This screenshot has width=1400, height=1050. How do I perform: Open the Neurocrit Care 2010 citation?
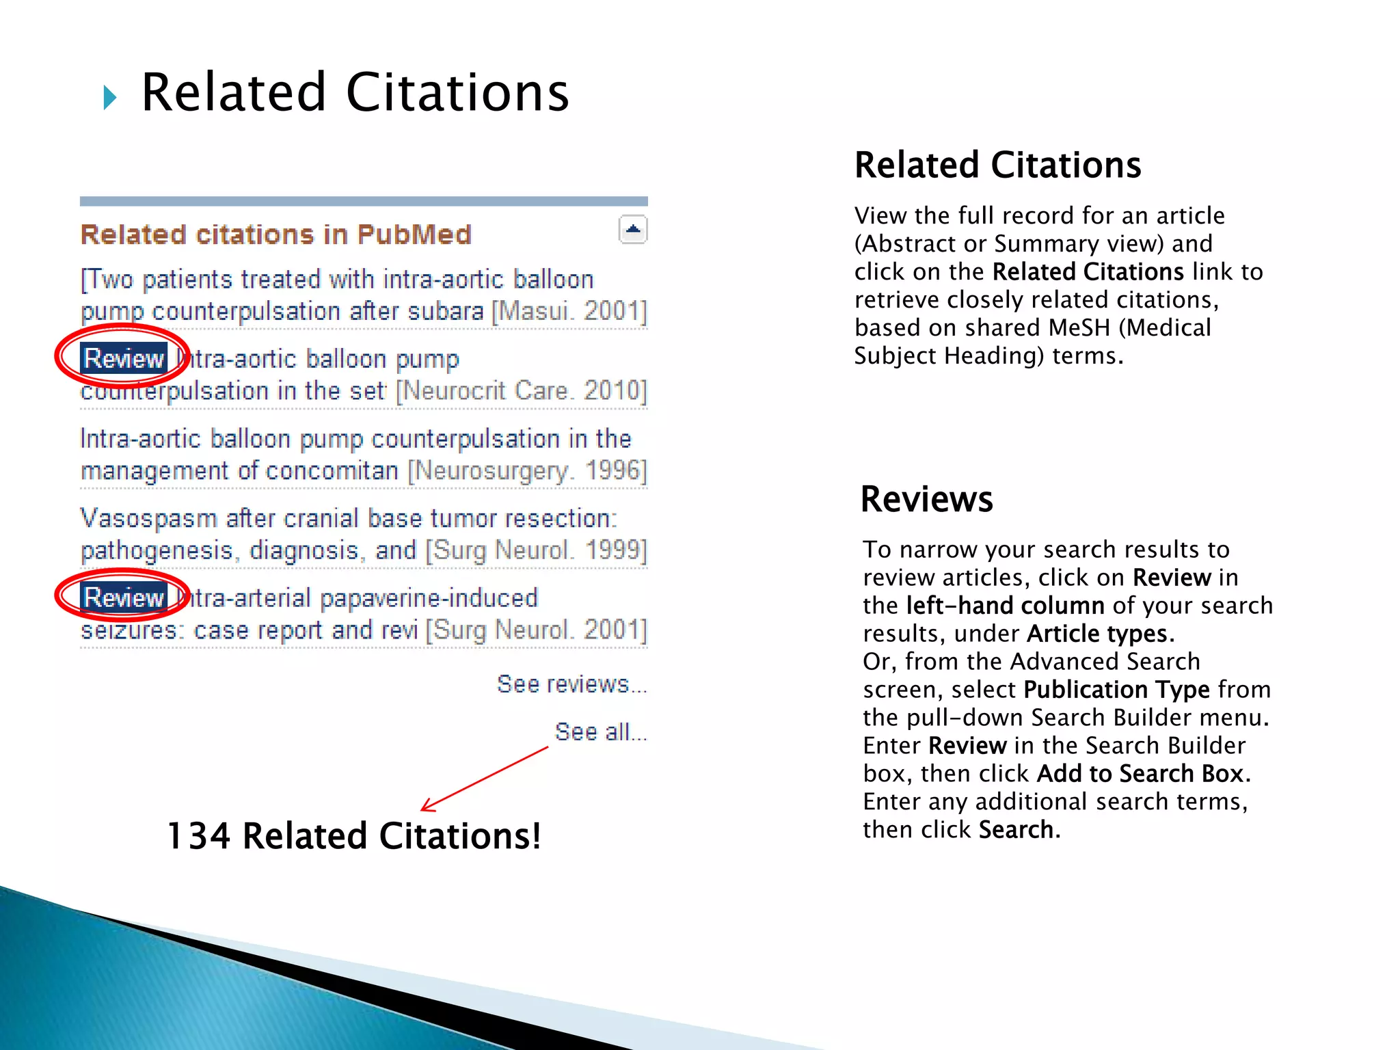[x=364, y=375]
